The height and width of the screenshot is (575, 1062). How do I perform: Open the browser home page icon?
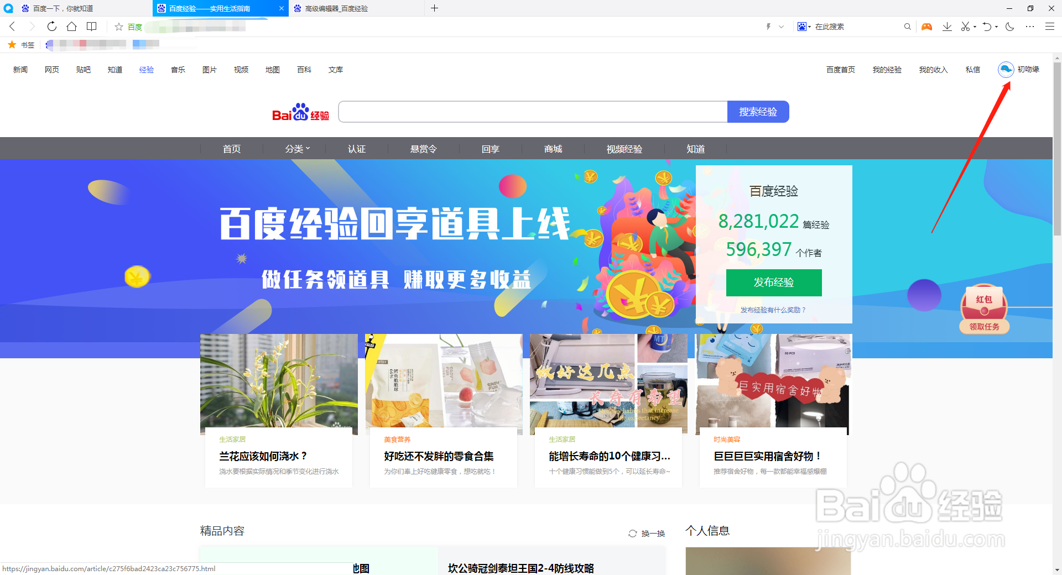(72, 27)
